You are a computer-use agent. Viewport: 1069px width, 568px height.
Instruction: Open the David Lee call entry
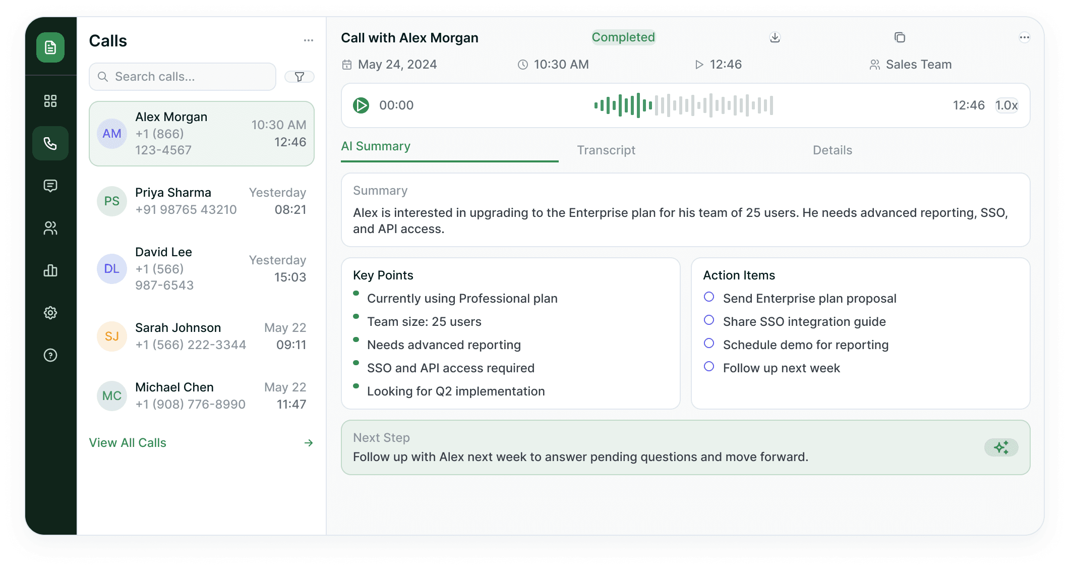(x=202, y=269)
